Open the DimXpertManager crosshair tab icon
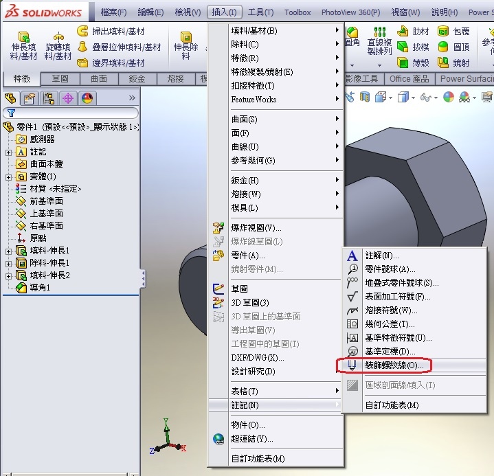 click(x=68, y=99)
